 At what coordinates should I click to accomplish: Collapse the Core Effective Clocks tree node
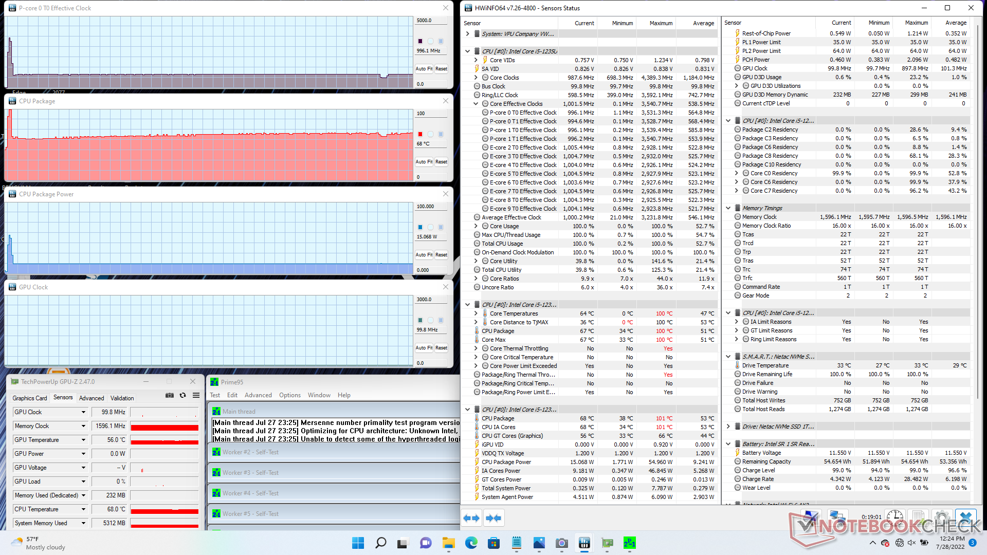pyautogui.click(x=476, y=104)
